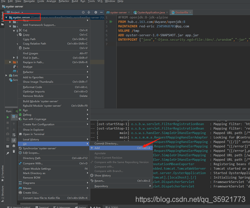Image resolution: width=250 pixels, height=208 pixels.
Task: Switch to the OysterApplication.java tab
Action: (151, 12)
